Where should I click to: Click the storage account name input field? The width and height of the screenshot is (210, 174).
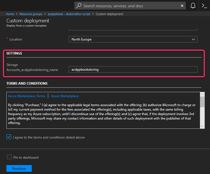(x=133, y=70)
